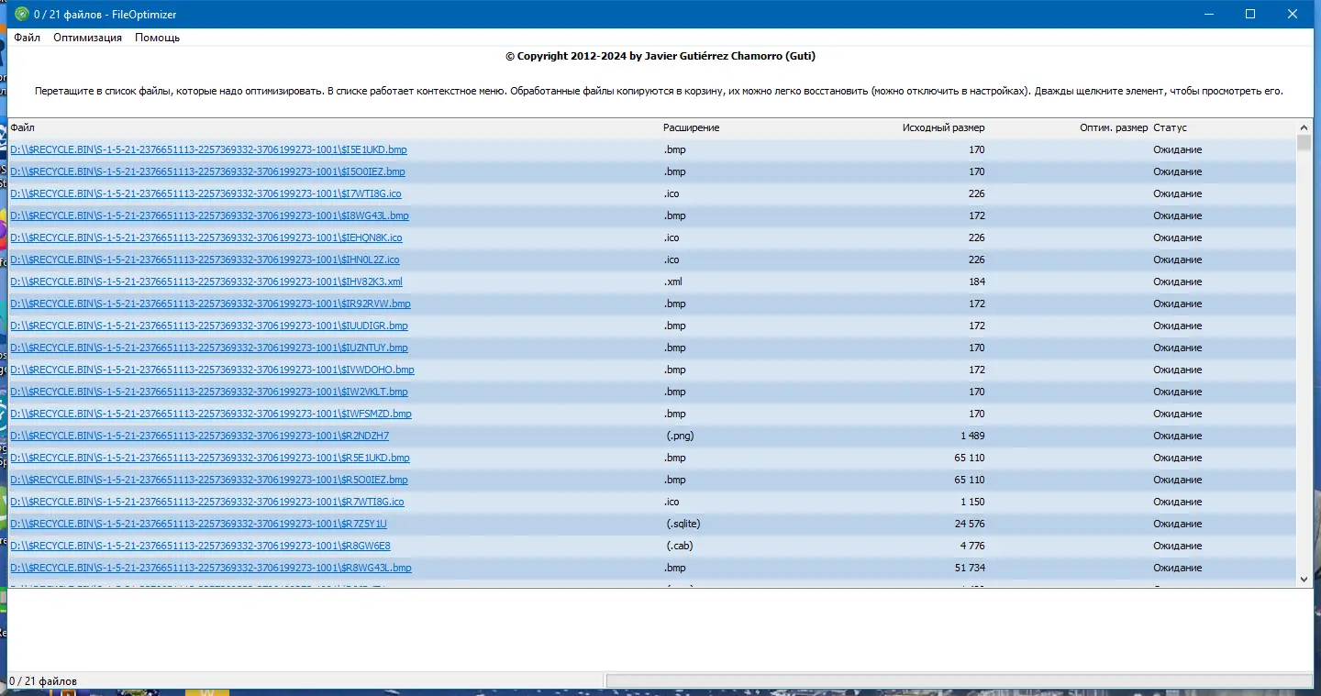Open the Оптимизация menu
The image size is (1321, 696).
click(88, 38)
